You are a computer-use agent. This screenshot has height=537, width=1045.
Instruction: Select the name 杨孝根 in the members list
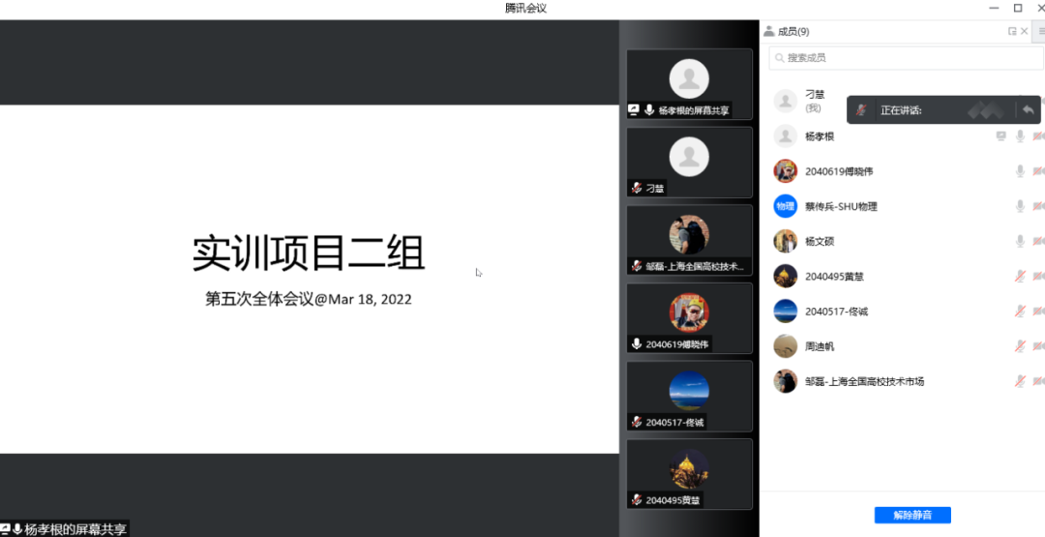tap(820, 136)
